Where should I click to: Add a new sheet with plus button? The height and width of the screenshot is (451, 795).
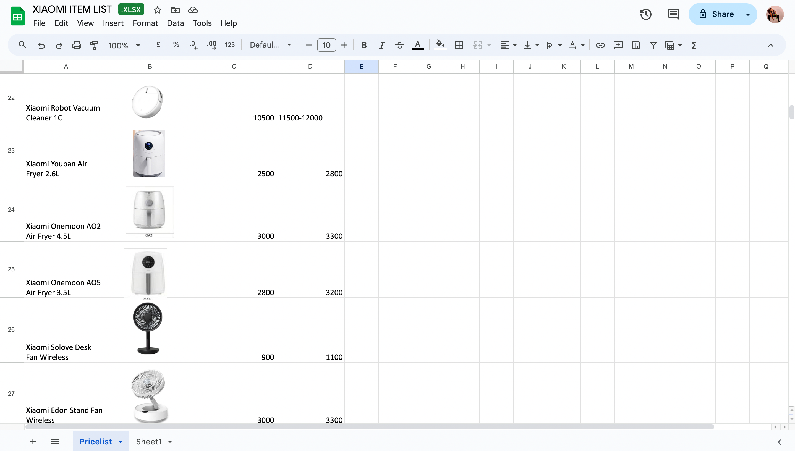pos(33,441)
